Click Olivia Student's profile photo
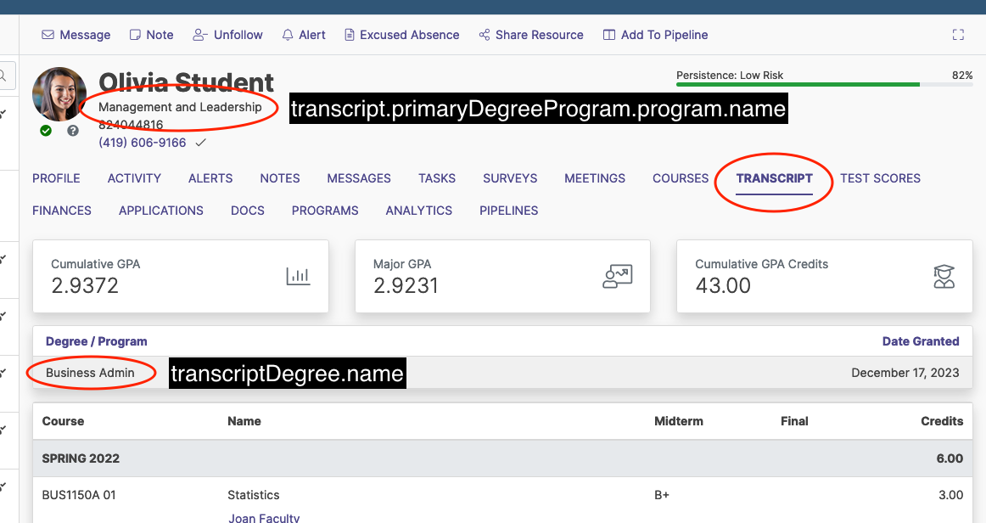The width and height of the screenshot is (986, 523). [x=59, y=93]
